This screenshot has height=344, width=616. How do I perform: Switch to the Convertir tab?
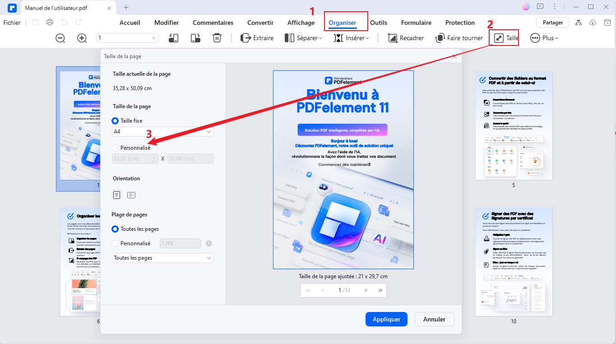[x=260, y=23]
